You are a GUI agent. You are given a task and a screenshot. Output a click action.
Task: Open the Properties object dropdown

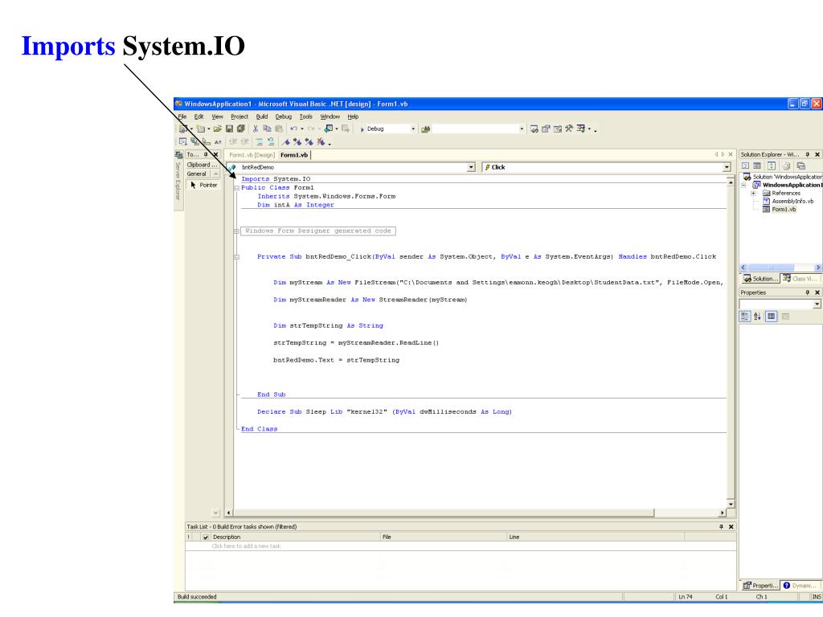point(817,304)
